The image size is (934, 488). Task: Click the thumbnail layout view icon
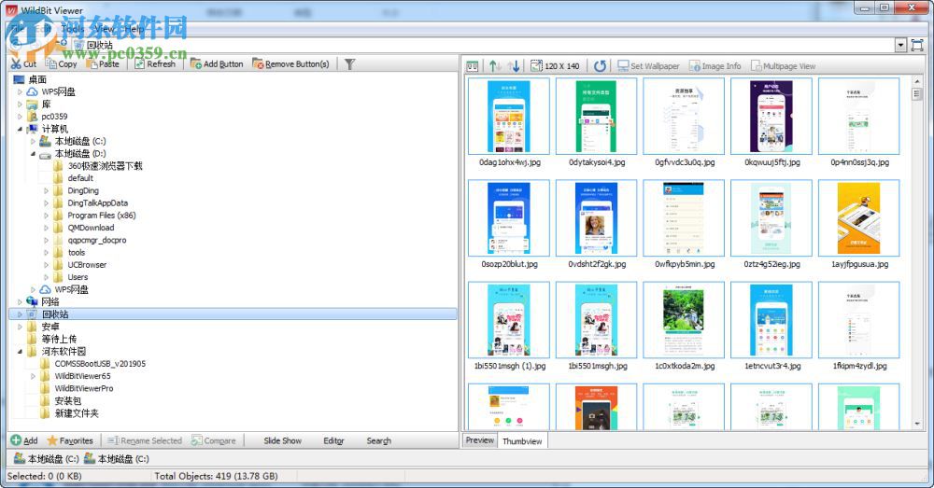(473, 66)
